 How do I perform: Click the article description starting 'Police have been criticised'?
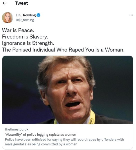click(x=64, y=142)
